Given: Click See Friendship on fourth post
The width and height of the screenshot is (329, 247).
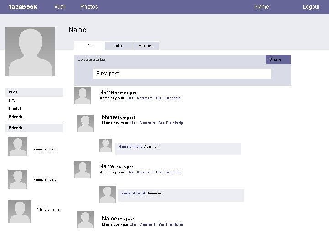Looking at the screenshot, I should pyautogui.click(x=168, y=172).
